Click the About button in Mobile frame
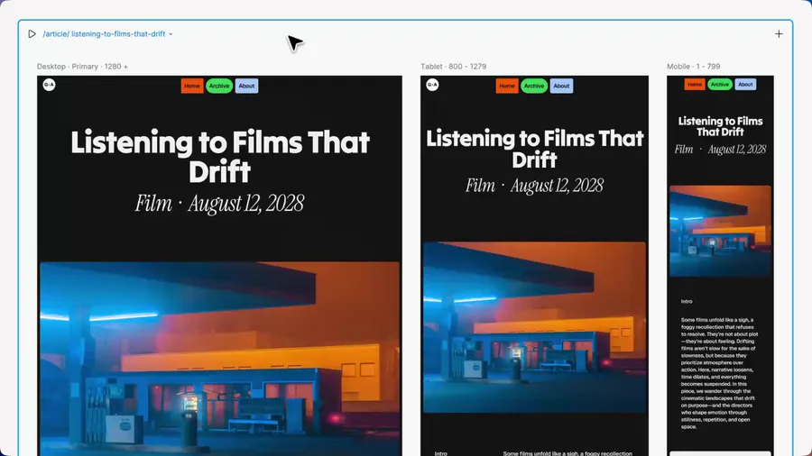This screenshot has width=812, height=456. point(745,85)
